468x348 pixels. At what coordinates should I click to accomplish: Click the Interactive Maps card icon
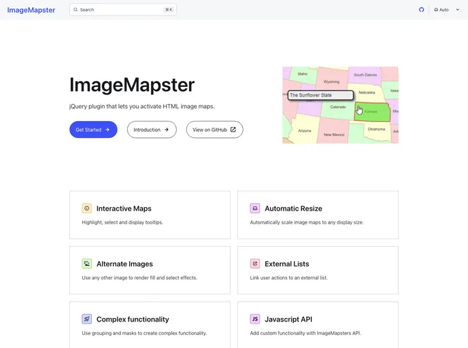click(x=86, y=208)
